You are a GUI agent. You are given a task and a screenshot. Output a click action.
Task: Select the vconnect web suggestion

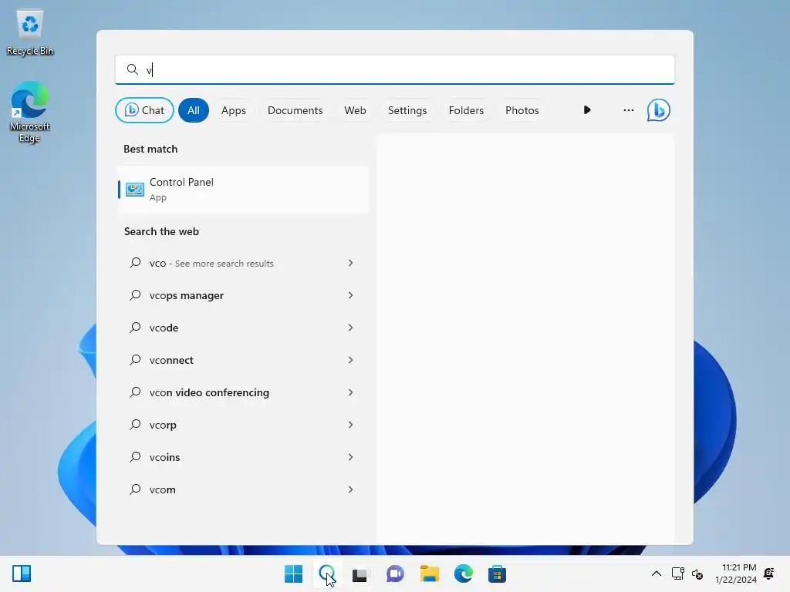(243, 360)
